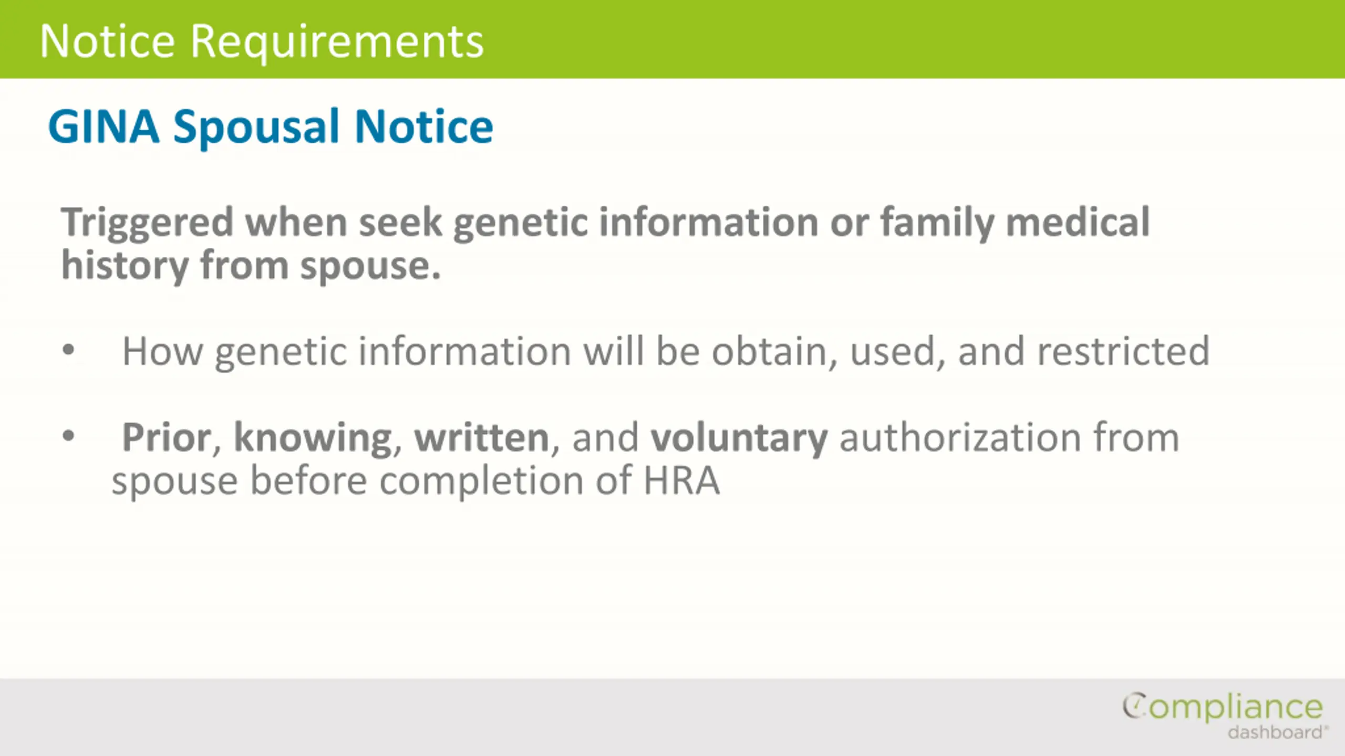Click the bold word "written"
Image resolution: width=1345 pixels, height=756 pixels.
(x=482, y=437)
